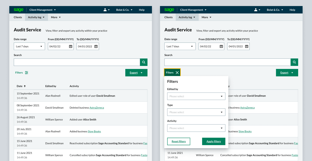Viewport: 312px width, 161px height.
Task: Click To date field in left window
Action: [x=88, y=46]
